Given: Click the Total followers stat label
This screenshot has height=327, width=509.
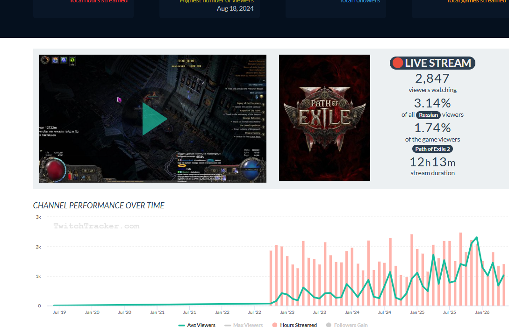Looking at the screenshot, I should pos(360,1).
